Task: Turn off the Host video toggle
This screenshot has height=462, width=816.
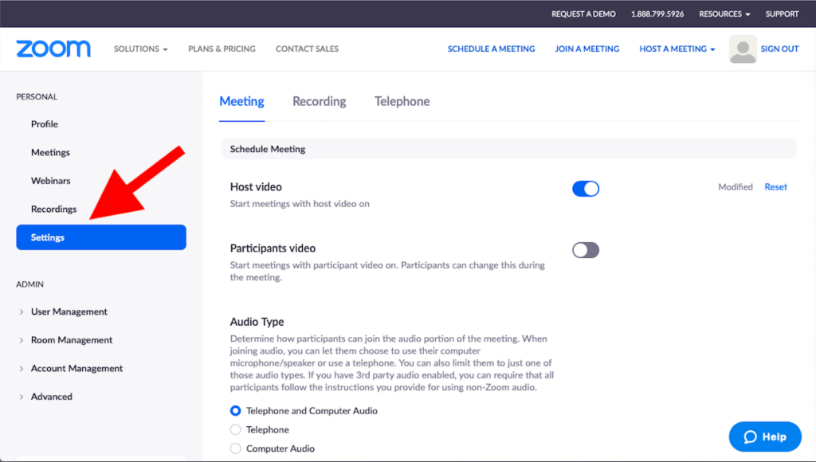Action: [586, 189]
